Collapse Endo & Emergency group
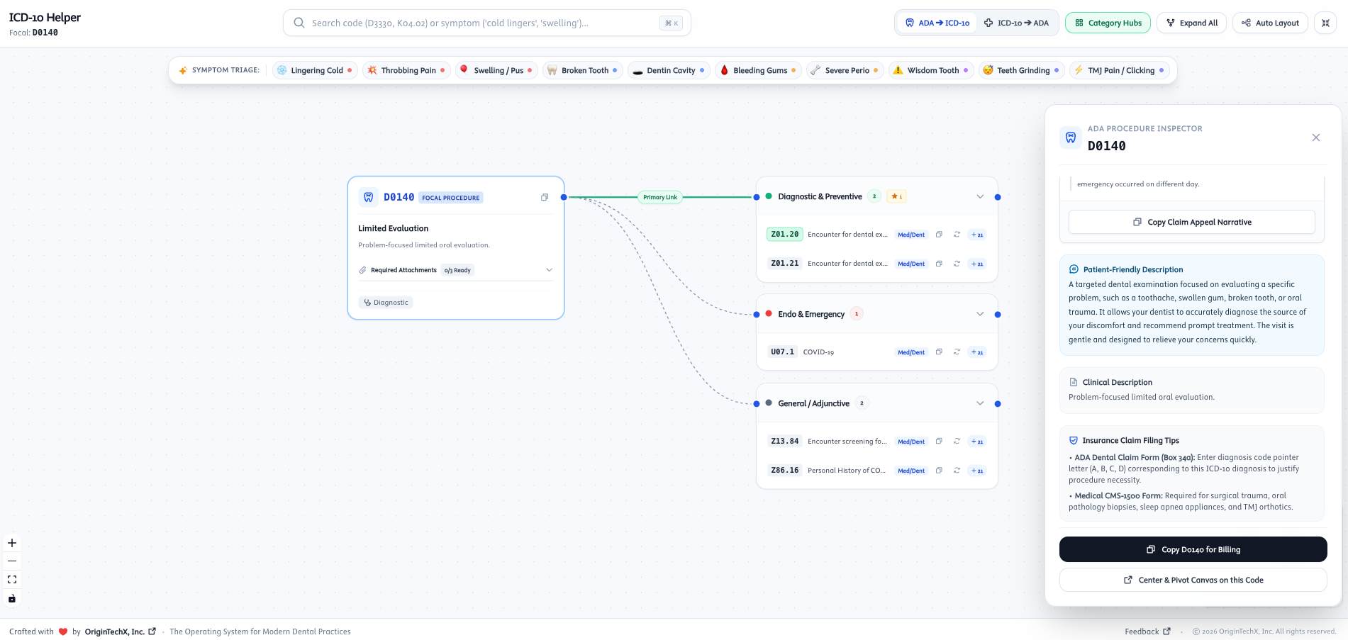Screen dimensions: 1348x640 (x=980, y=314)
